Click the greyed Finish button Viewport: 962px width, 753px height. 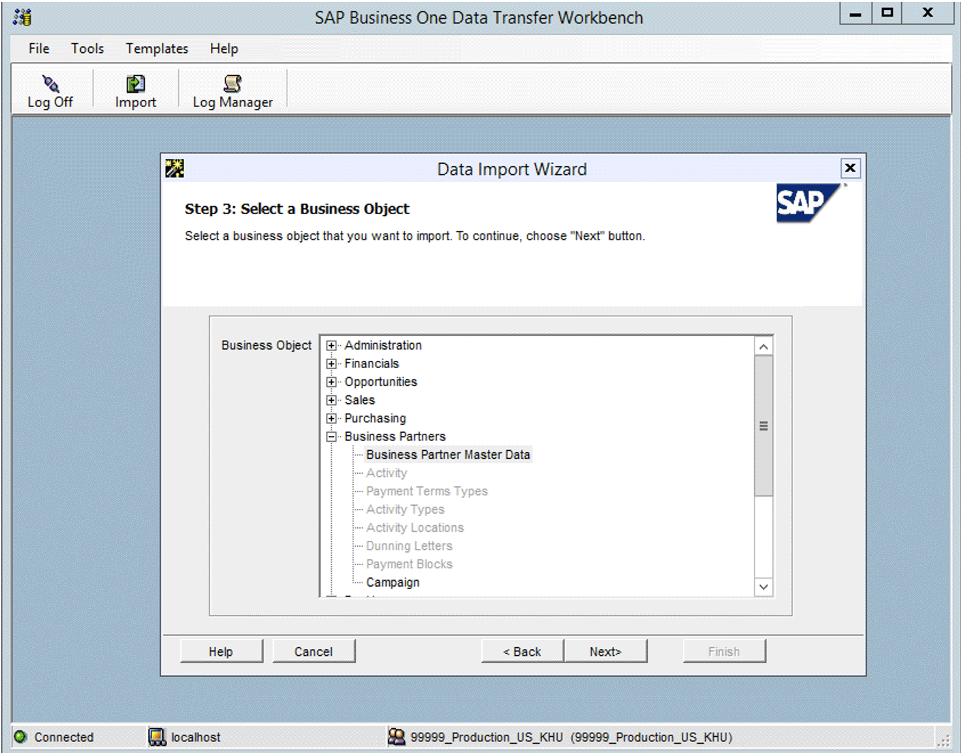click(724, 651)
